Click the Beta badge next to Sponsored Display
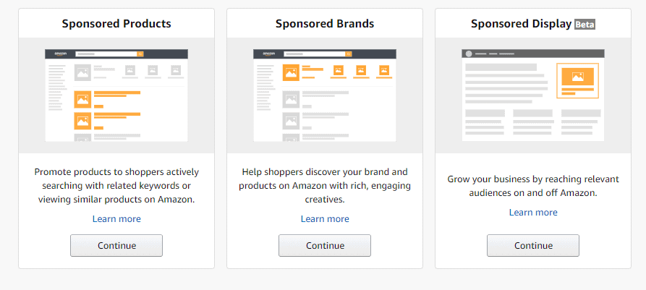 coord(585,24)
